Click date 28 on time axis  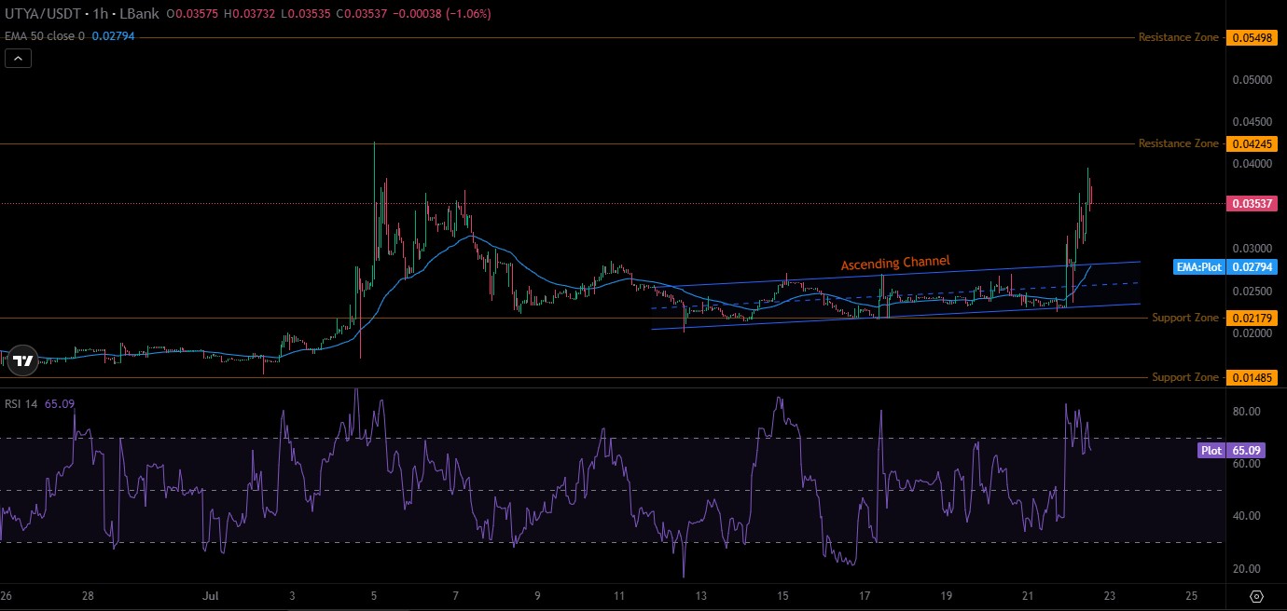click(88, 595)
